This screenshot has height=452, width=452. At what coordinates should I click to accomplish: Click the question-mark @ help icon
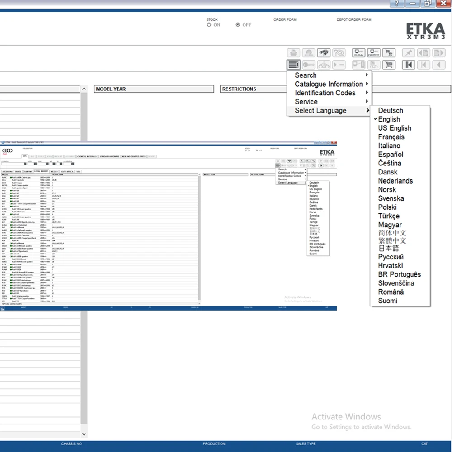click(x=339, y=53)
